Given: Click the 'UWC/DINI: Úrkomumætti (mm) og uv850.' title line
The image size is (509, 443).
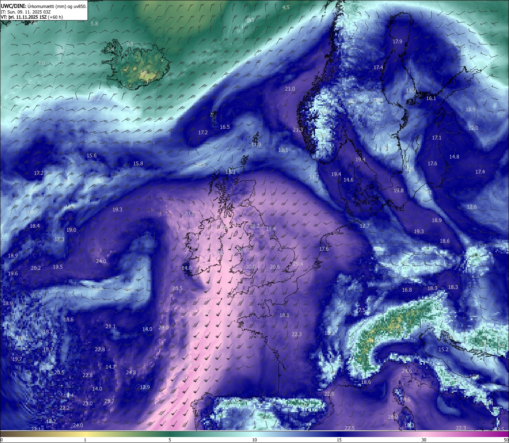Looking at the screenshot, I should (44, 6).
